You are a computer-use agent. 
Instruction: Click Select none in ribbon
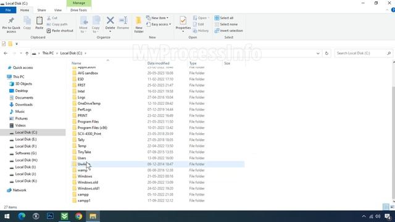226,24
